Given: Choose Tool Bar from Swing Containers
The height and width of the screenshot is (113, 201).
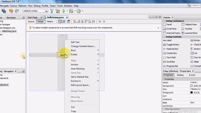Looking at the screenshot, I should click(x=187, y=29).
